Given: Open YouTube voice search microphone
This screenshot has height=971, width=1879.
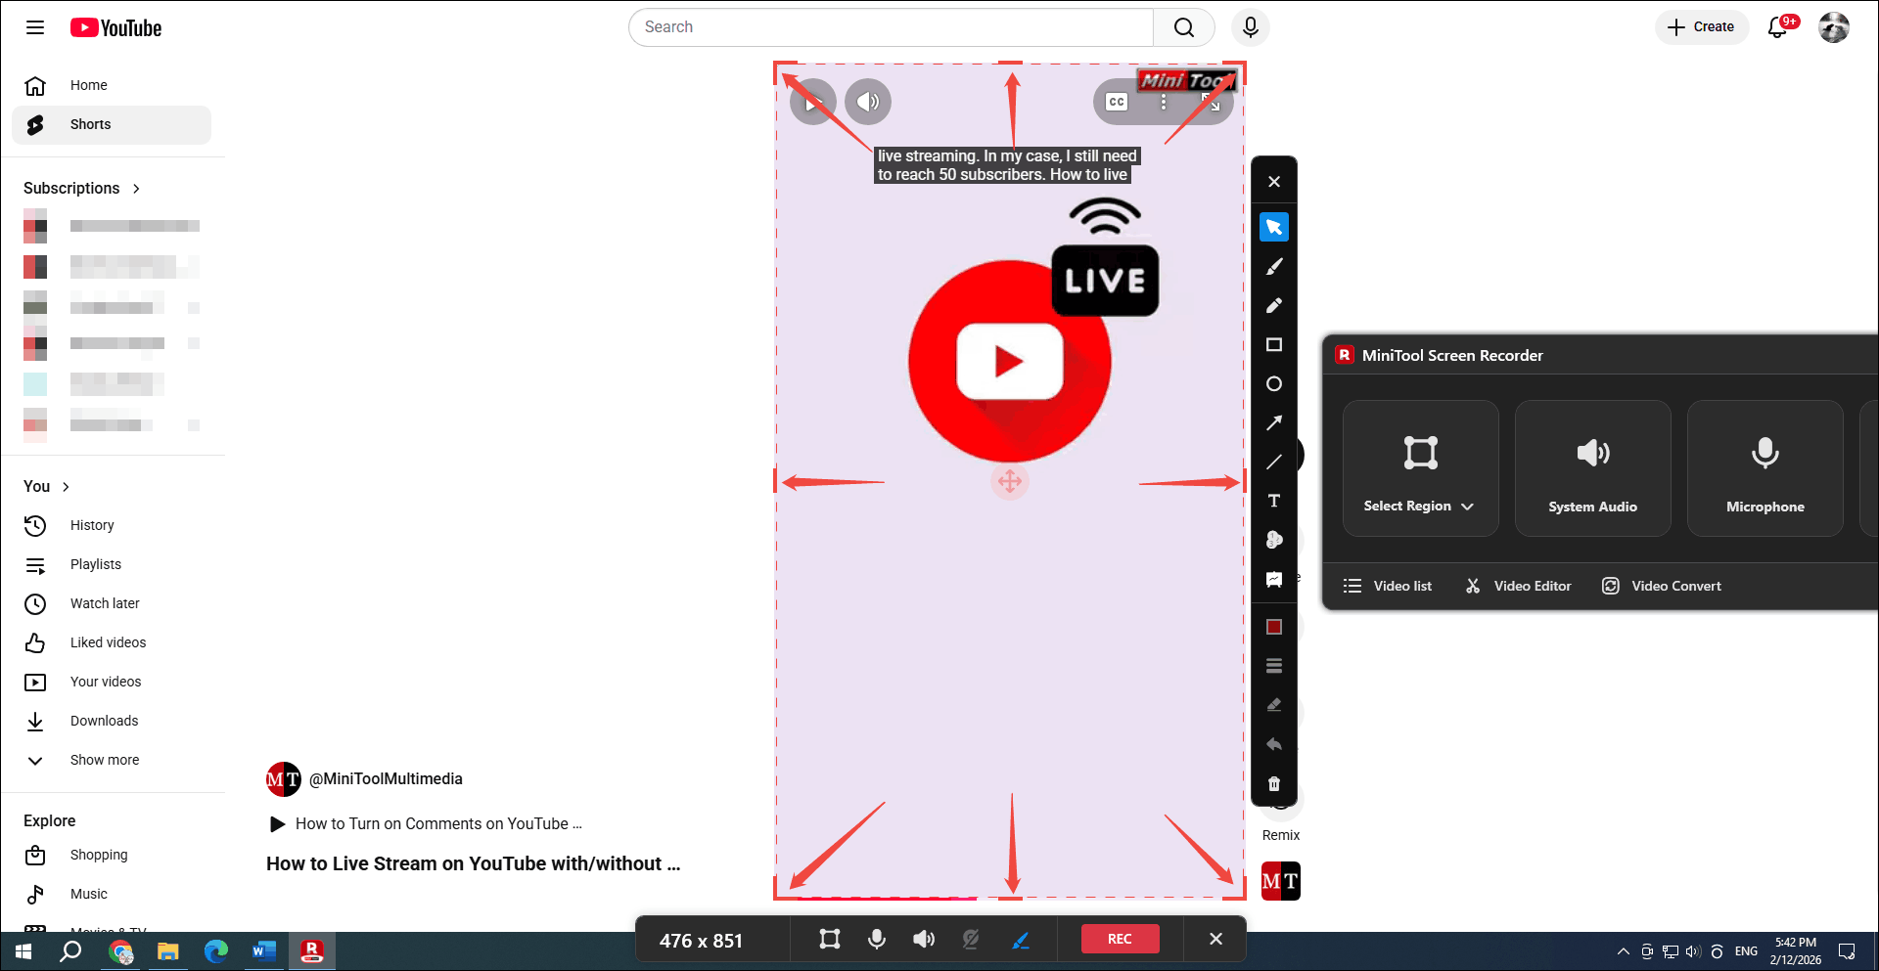Looking at the screenshot, I should (1250, 27).
